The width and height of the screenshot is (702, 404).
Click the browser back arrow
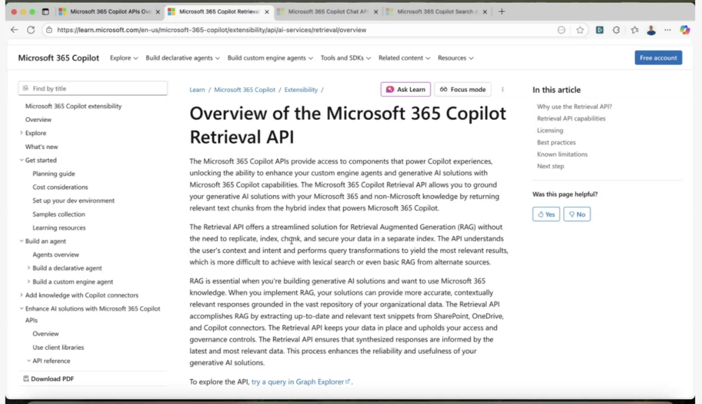coord(14,30)
